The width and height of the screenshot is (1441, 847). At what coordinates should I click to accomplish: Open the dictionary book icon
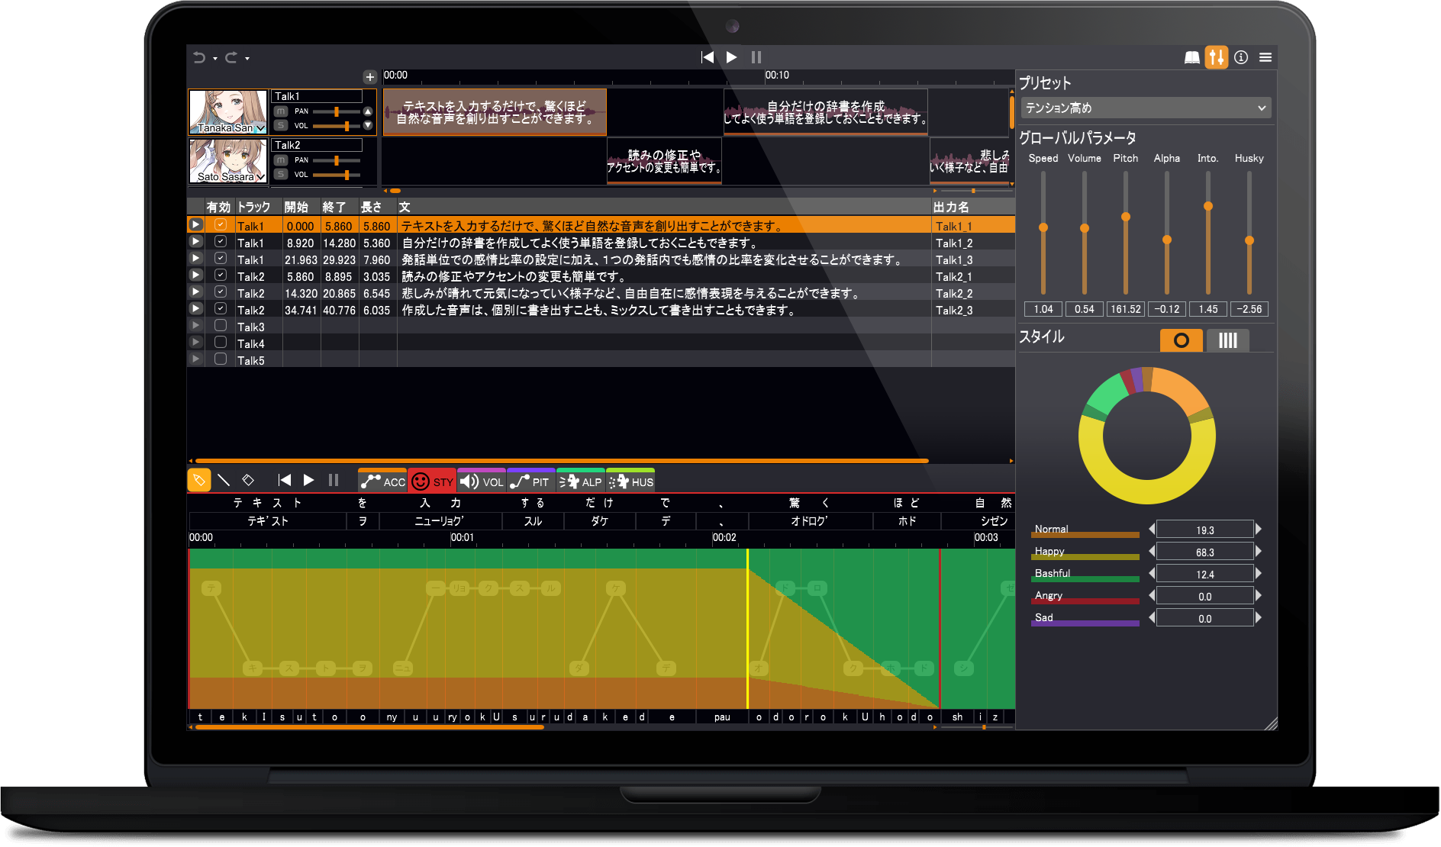click(x=1191, y=58)
